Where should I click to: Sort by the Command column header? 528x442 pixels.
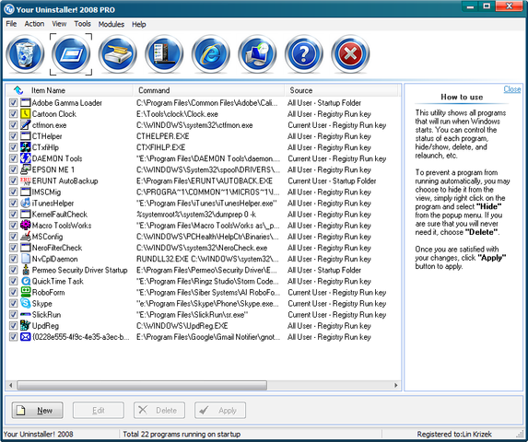pyautogui.click(x=209, y=90)
